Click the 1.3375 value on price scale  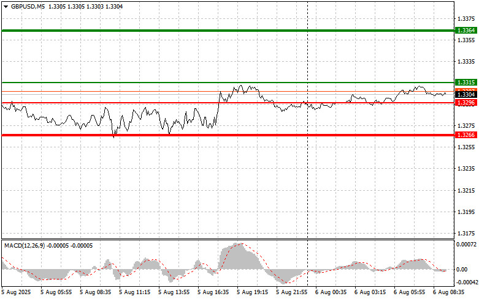pyautogui.click(x=465, y=18)
